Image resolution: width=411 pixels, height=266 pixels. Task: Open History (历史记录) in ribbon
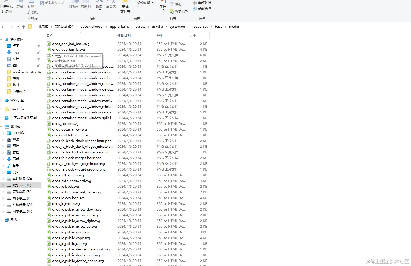point(179,11)
